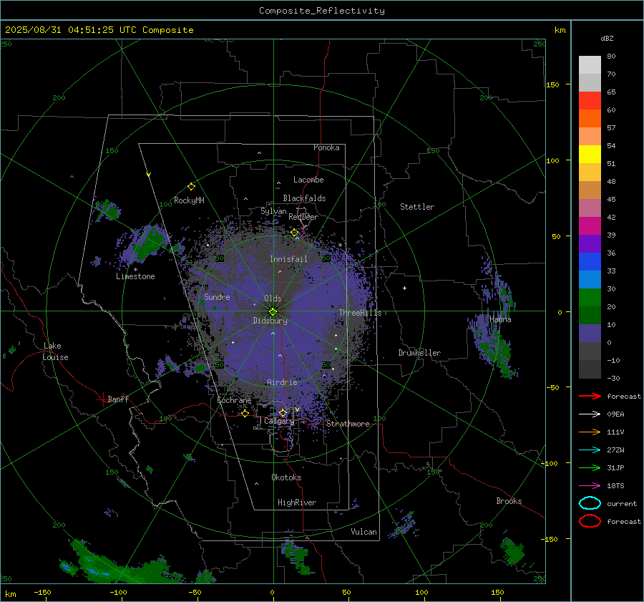Click the Composite_Reflectivity title
The image size is (644, 602).
[322, 11]
